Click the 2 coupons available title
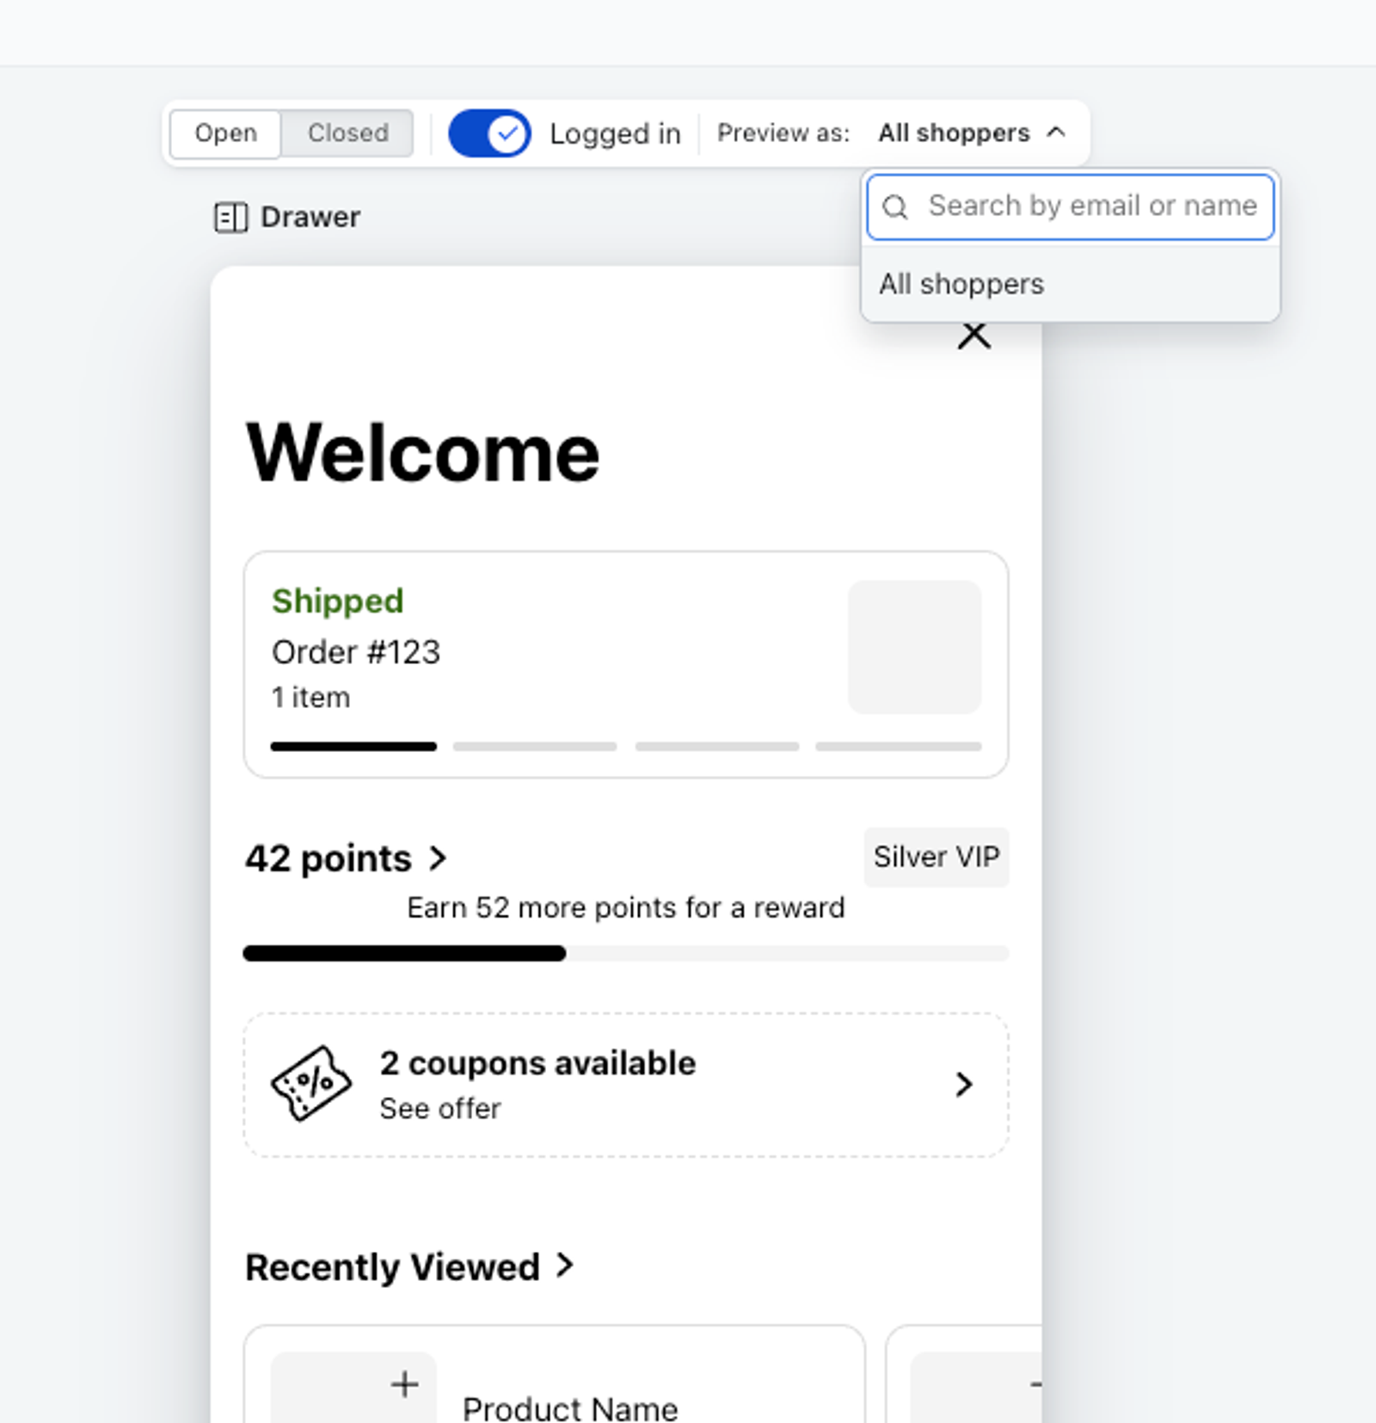The image size is (1376, 1423). [537, 1063]
